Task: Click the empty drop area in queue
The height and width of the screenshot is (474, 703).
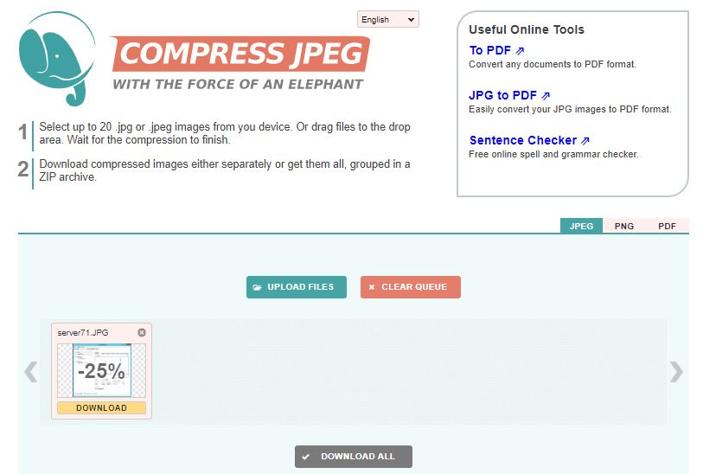Action: pyautogui.click(x=406, y=372)
